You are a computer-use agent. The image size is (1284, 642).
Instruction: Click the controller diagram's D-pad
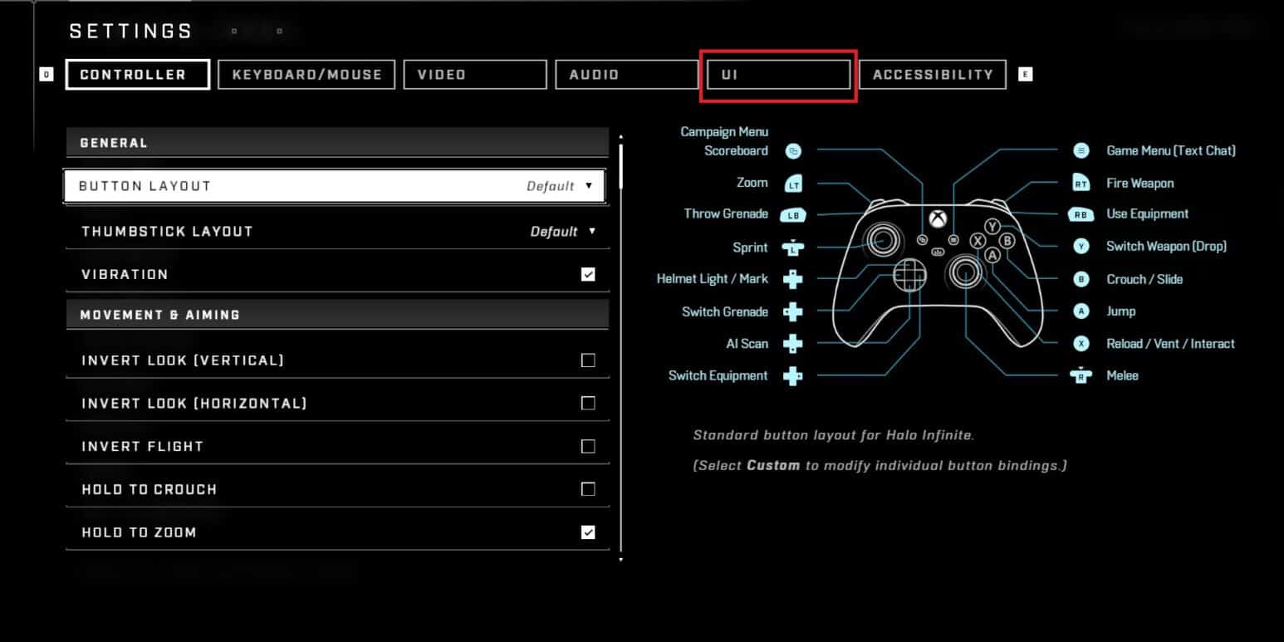(909, 274)
